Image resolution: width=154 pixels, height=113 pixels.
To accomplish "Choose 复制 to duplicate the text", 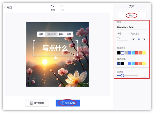I will 61,34.
